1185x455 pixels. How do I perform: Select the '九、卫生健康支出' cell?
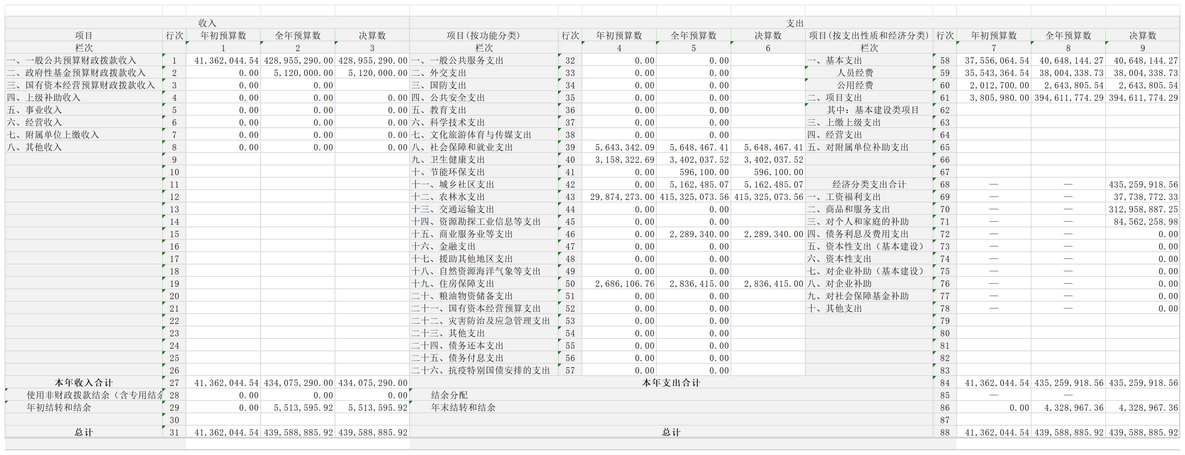484,160
